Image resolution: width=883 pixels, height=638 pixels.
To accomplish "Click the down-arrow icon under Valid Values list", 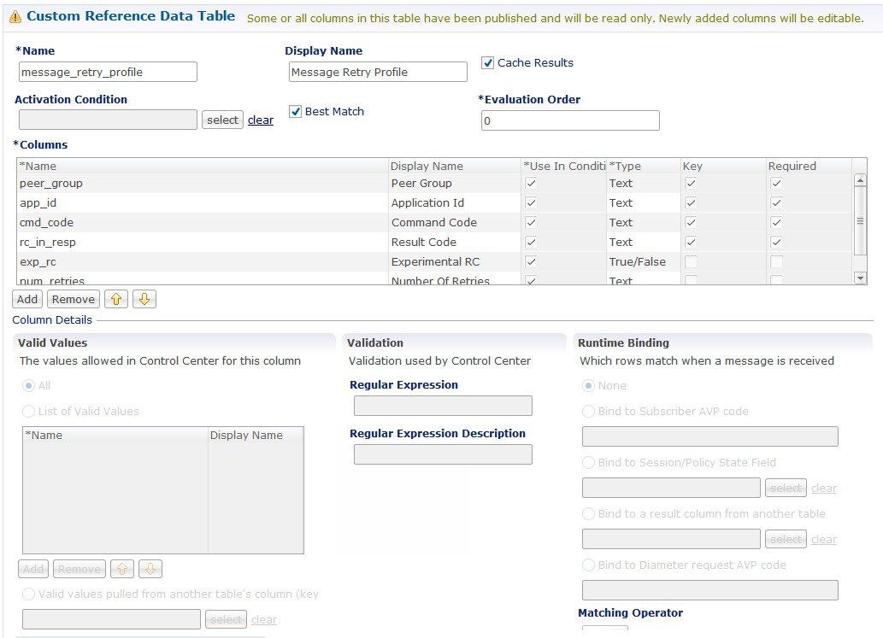I will tap(150, 568).
